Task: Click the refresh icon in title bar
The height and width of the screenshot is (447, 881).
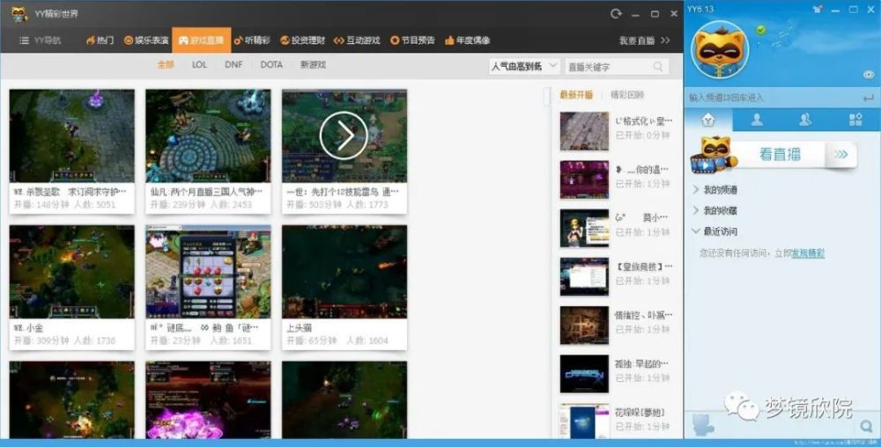Action: point(617,13)
